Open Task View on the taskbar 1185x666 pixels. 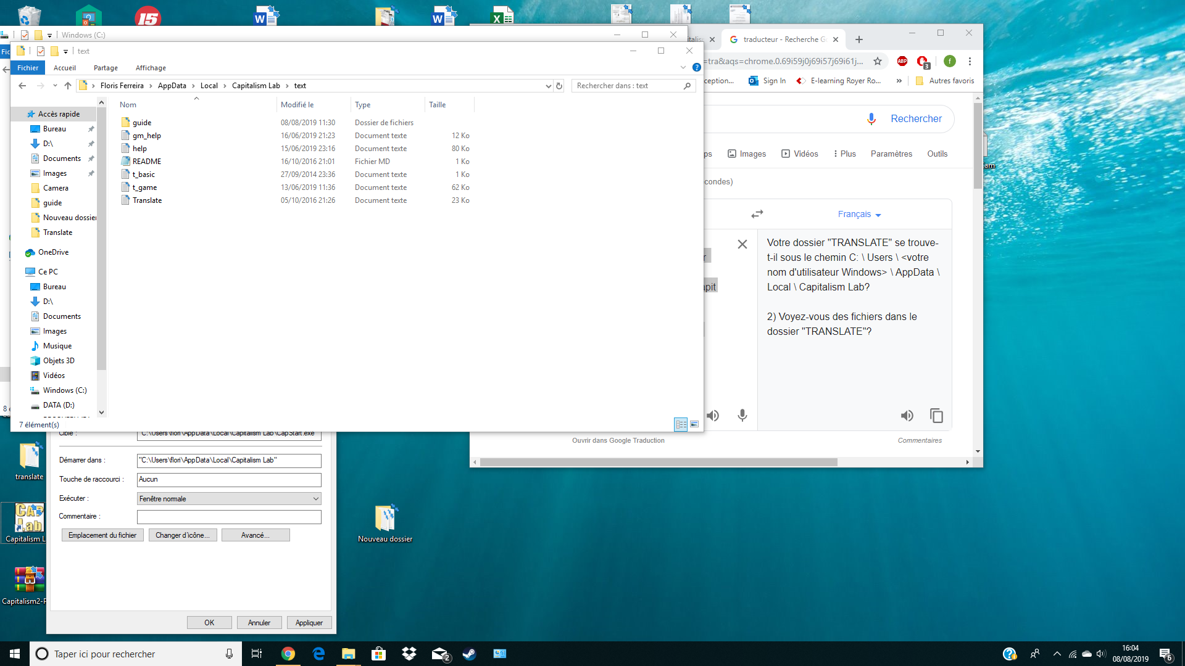coord(257,654)
